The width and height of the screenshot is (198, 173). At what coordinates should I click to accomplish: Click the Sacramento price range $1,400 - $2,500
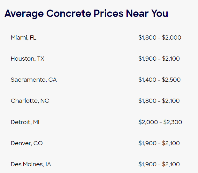pos(159,80)
